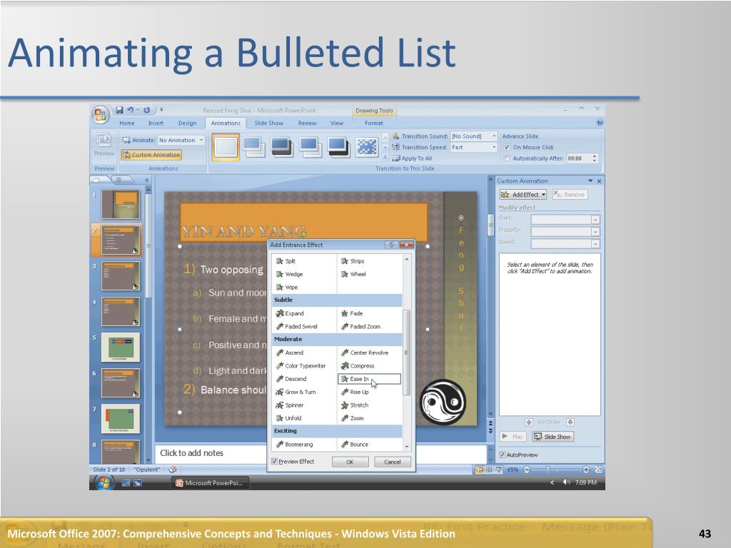Select the Fade entrance effect

(x=351, y=313)
